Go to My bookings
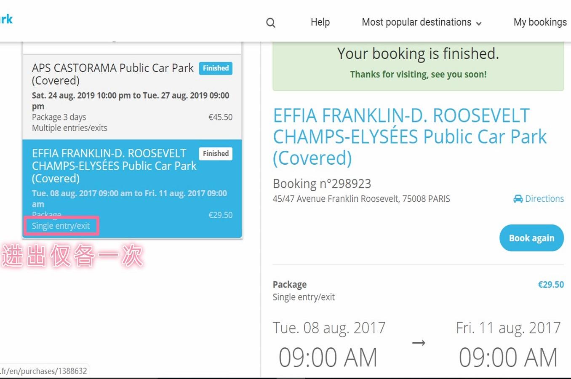The width and height of the screenshot is (571, 379). pos(540,22)
